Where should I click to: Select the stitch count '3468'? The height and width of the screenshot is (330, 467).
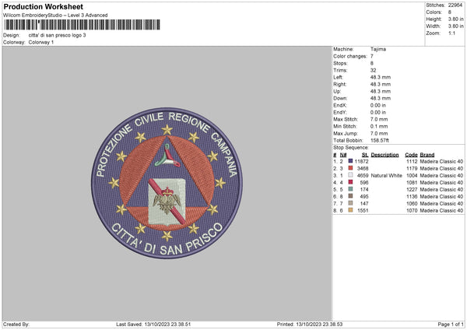363,169
